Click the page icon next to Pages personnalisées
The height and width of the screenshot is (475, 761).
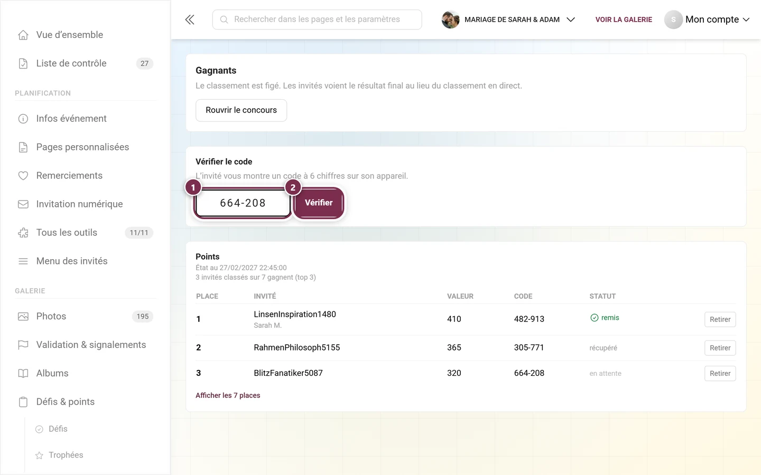[23, 147]
